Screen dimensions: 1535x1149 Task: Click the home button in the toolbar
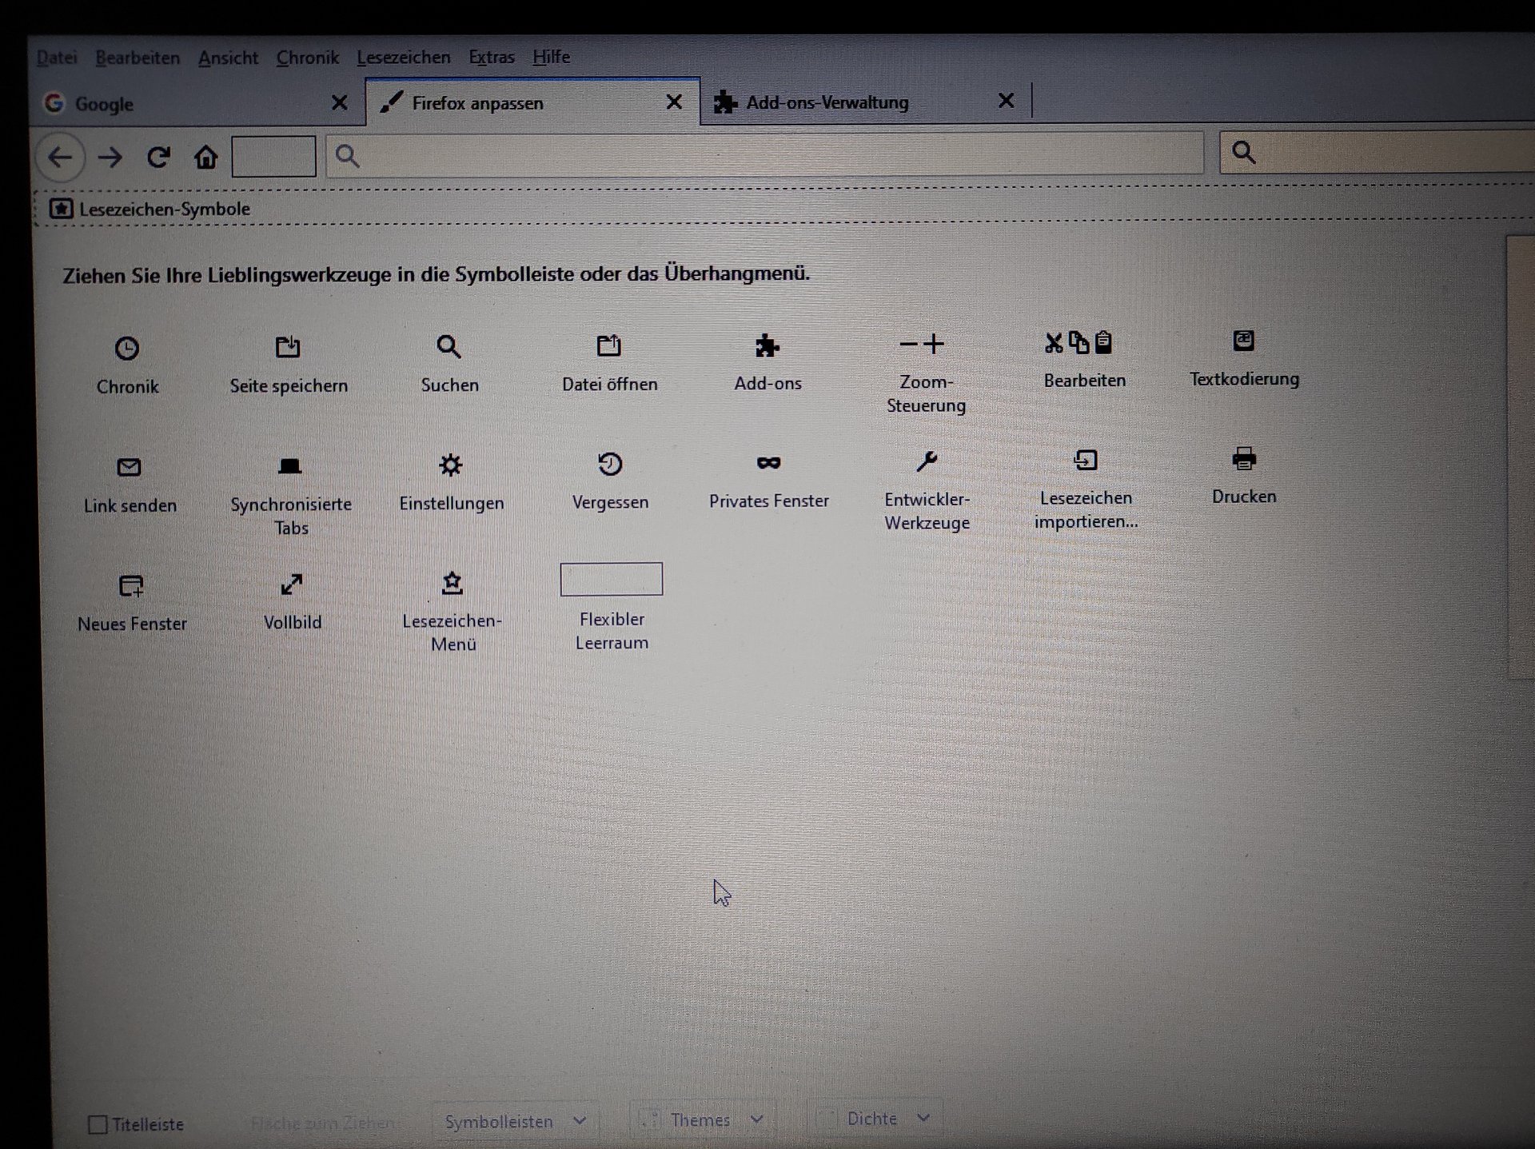tap(206, 157)
